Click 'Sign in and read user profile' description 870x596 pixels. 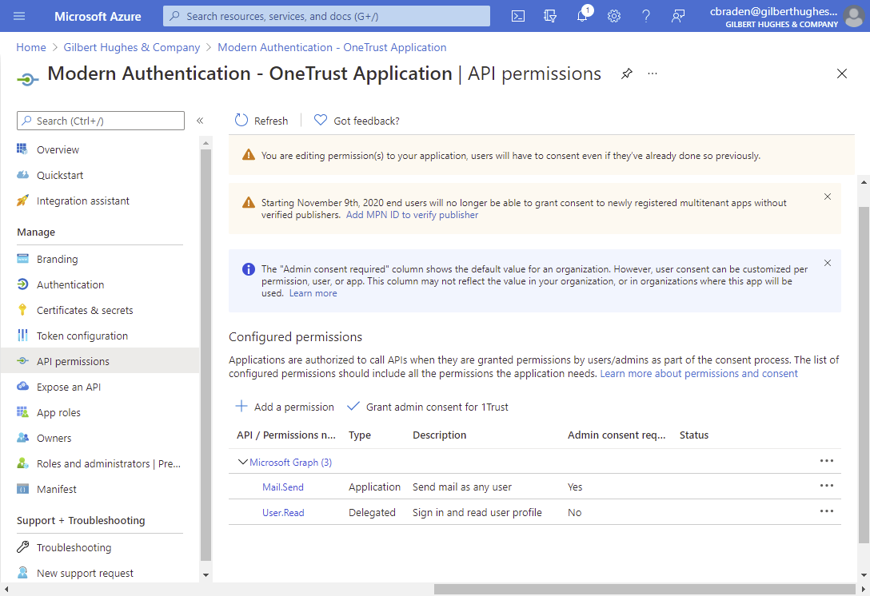coord(477,512)
